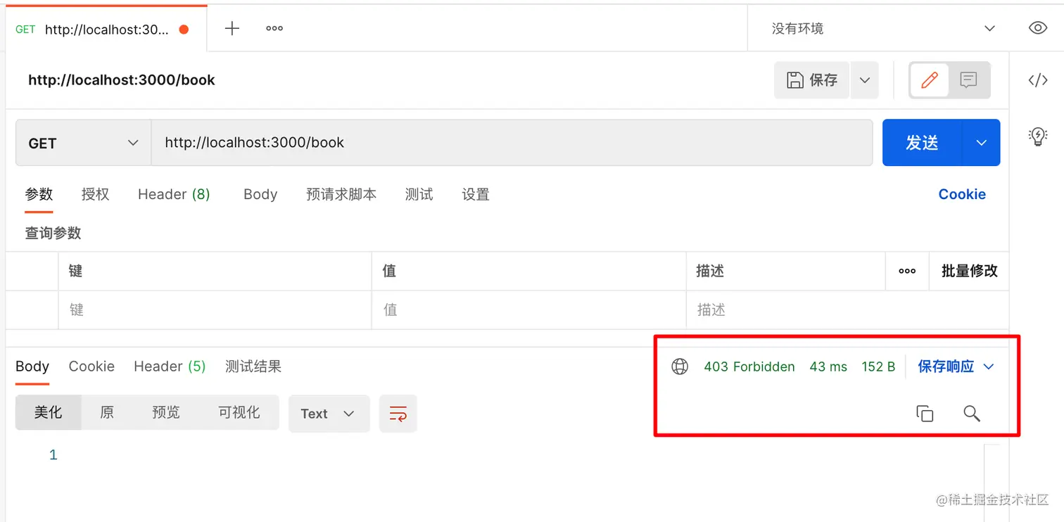Select the 授权 authorization tab
The image size is (1064, 522).
tap(96, 194)
